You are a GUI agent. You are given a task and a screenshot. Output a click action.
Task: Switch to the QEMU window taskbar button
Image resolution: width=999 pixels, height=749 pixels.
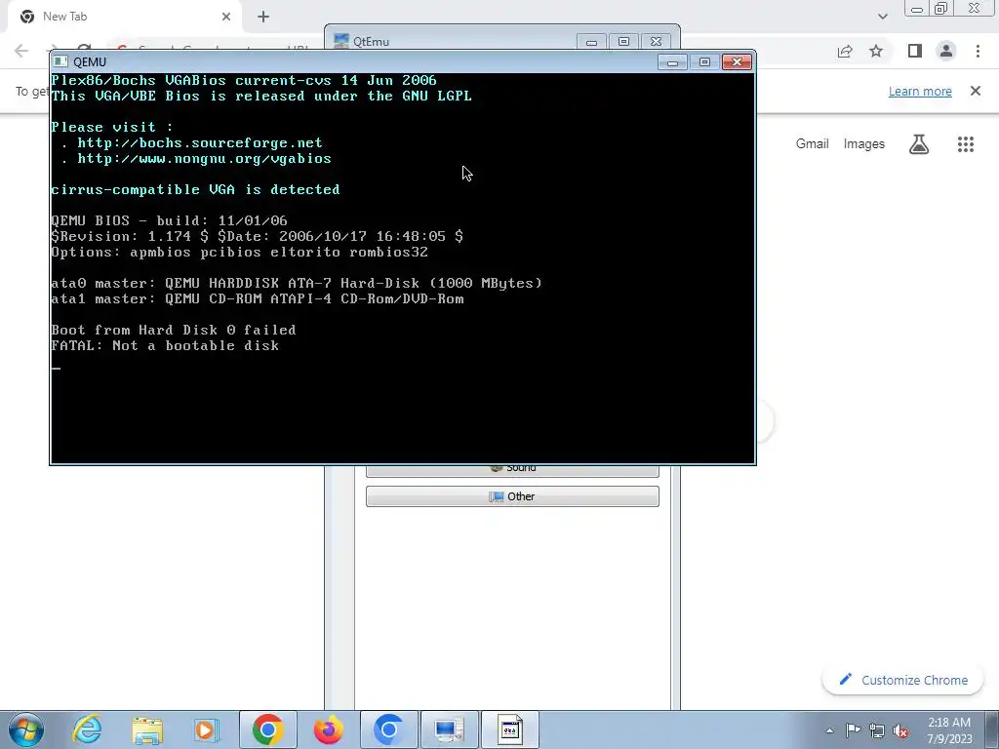(509, 729)
